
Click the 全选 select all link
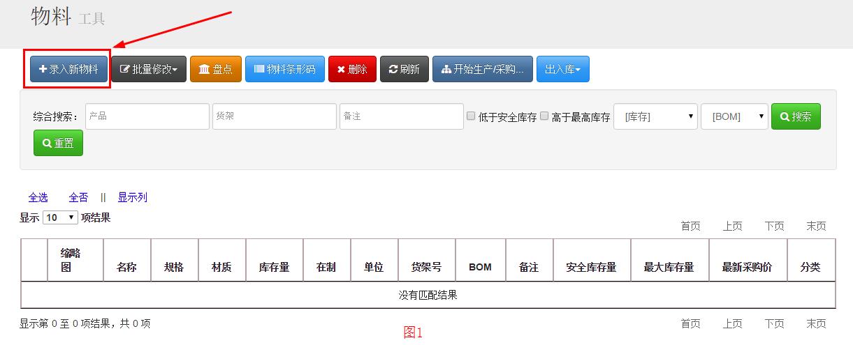(38, 197)
